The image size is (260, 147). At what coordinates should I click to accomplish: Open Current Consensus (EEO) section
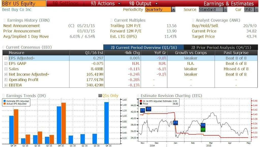(x=29, y=47)
